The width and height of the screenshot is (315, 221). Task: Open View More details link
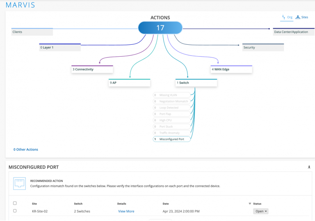(x=126, y=211)
